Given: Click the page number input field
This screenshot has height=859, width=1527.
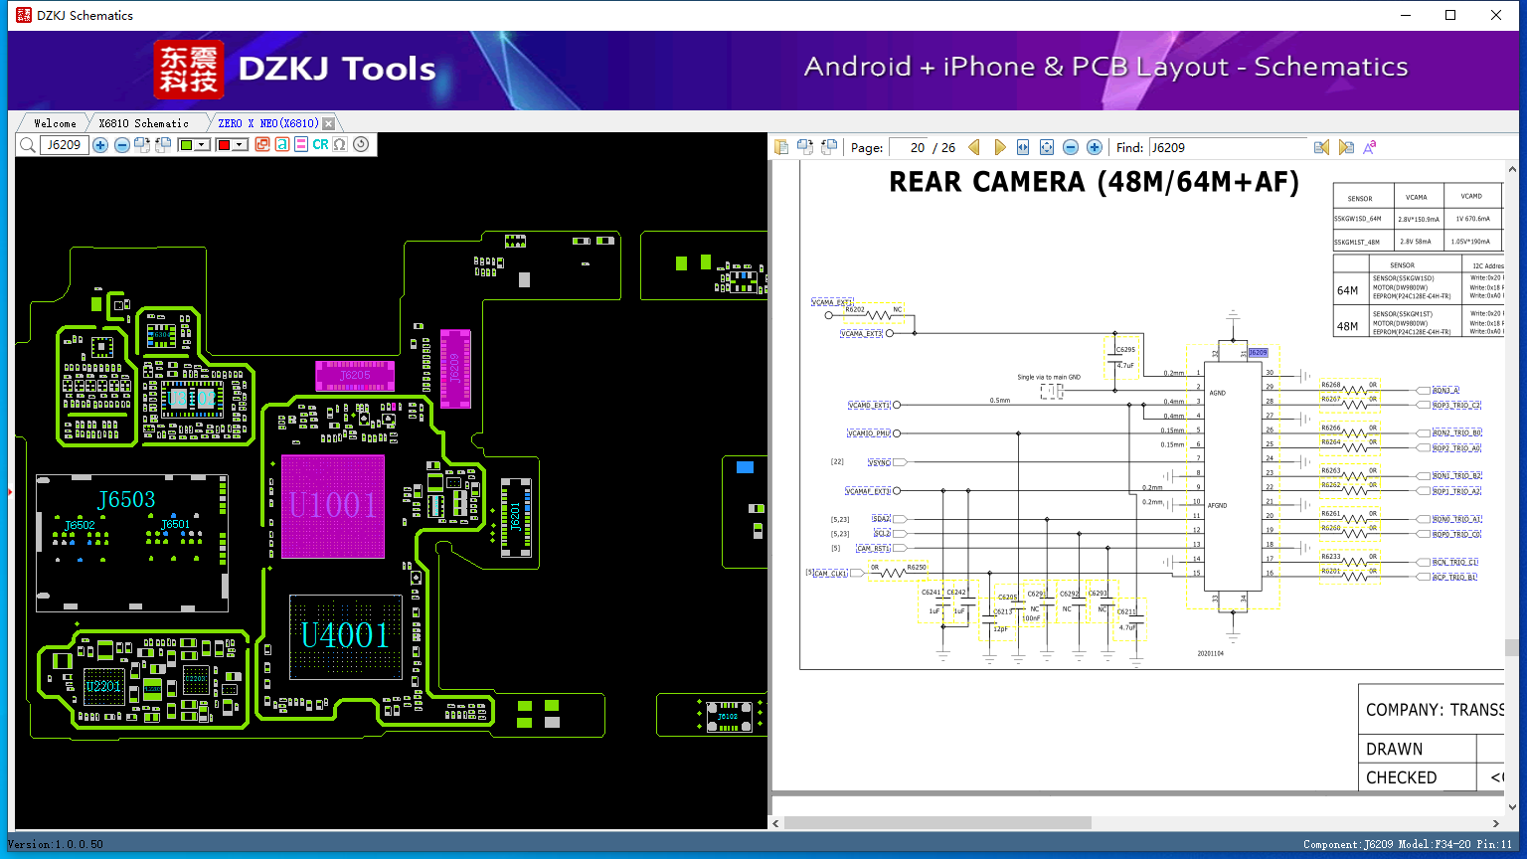Looking at the screenshot, I should (x=908, y=147).
